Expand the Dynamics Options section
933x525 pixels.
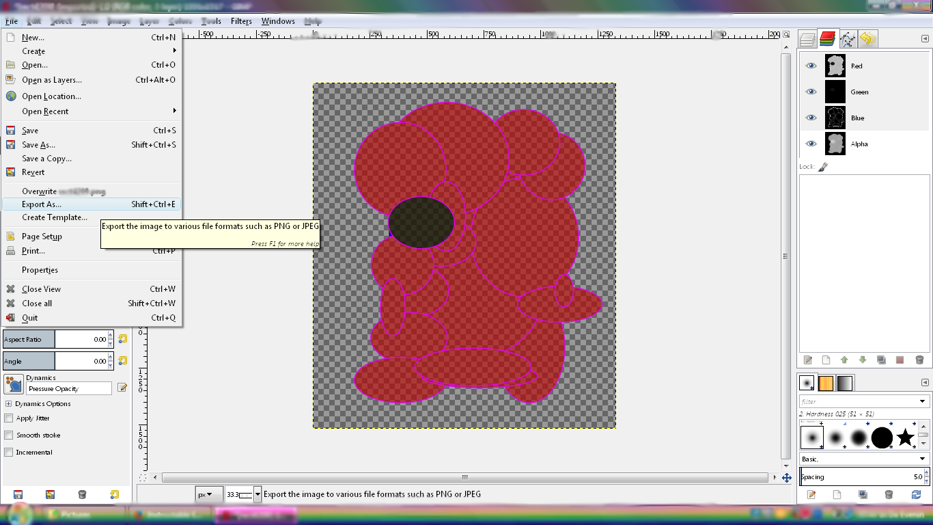[8, 404]
